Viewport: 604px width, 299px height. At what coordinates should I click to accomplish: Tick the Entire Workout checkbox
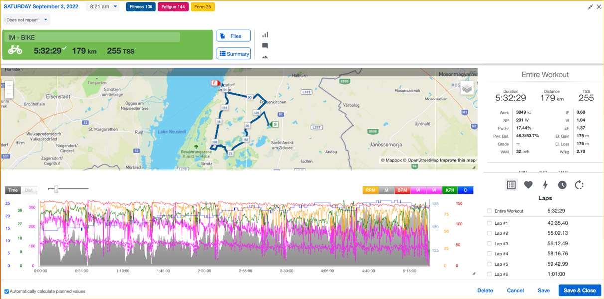tap(489, 211)
